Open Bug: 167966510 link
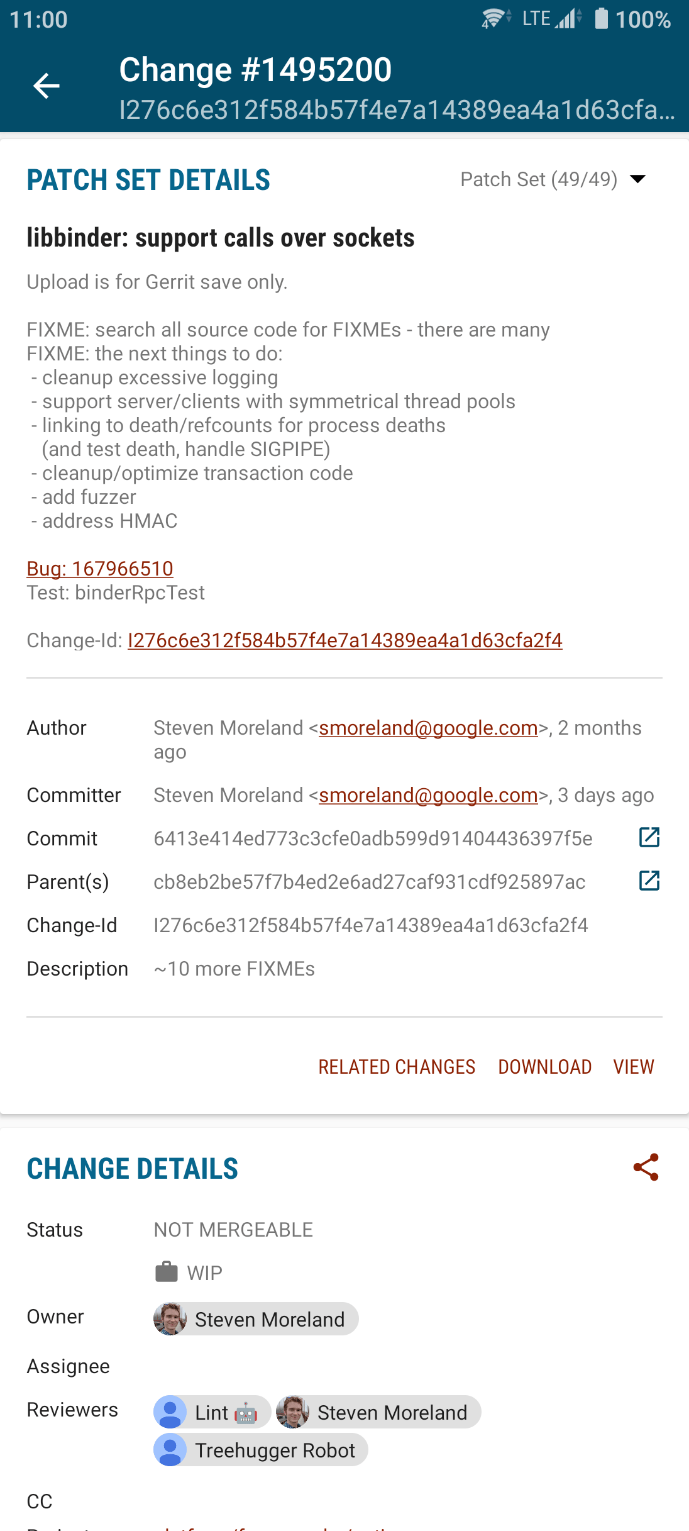This screenshot has width=689, height=1531. [x=100, y=569]
